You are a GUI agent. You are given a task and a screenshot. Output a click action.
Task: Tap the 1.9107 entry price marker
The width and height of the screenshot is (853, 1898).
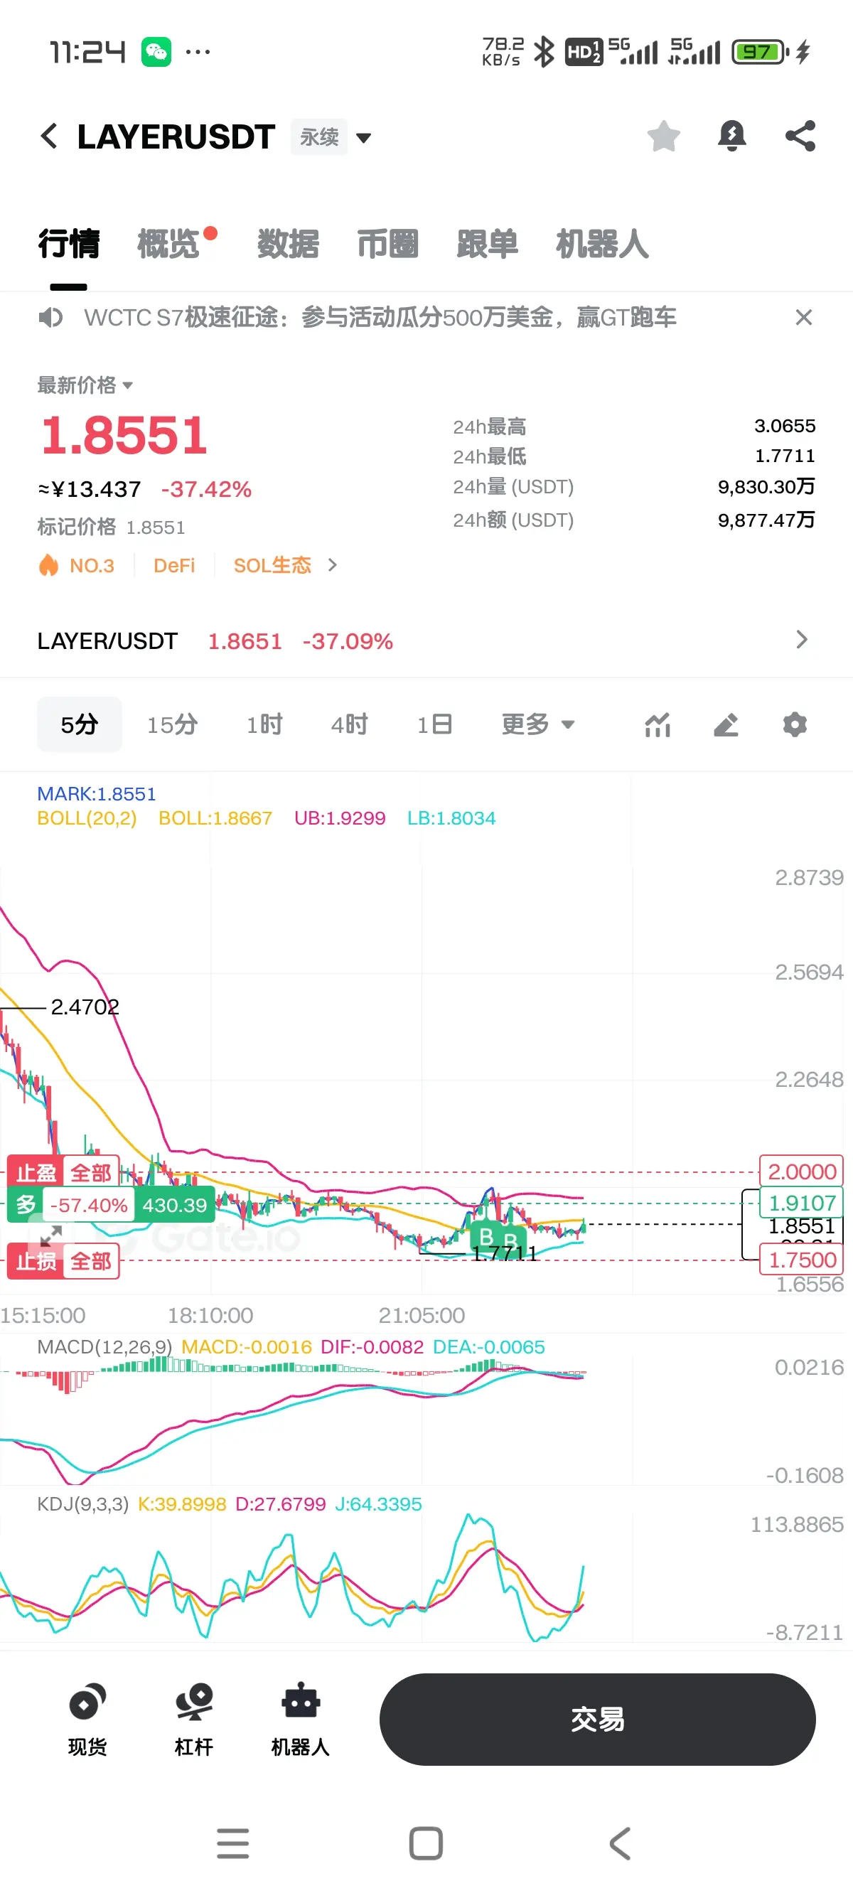coord(801,1203)
